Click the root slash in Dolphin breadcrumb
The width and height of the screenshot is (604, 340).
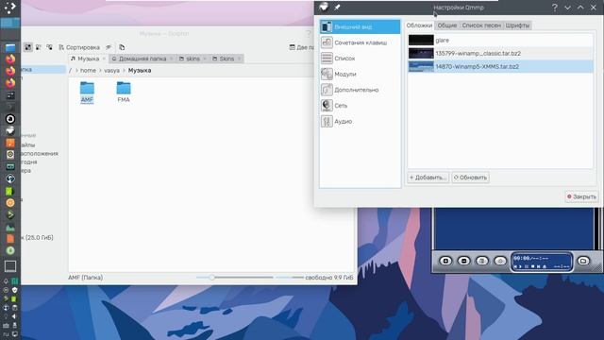tap(70, 71)
